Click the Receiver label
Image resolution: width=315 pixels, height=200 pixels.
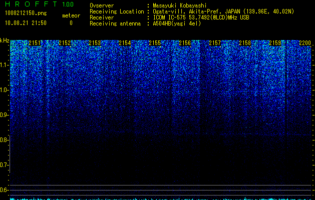pyautogui.click(x=102, y=17)
